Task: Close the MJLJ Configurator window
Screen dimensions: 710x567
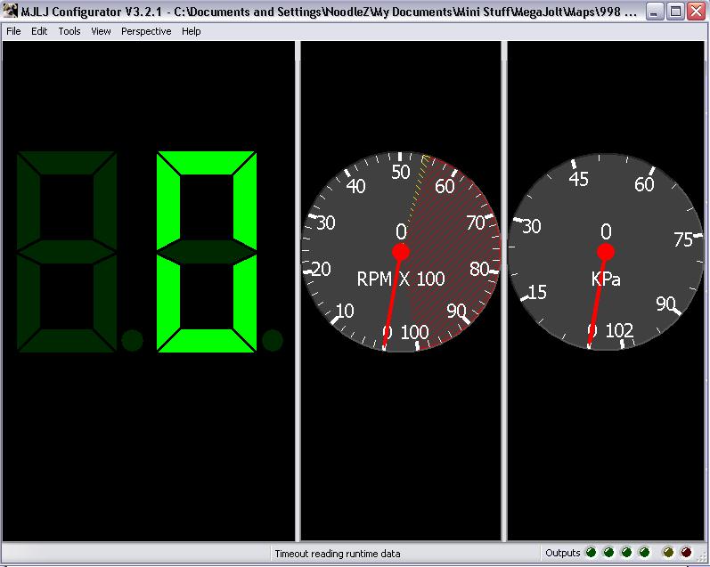Action: (x=697, y=12)
